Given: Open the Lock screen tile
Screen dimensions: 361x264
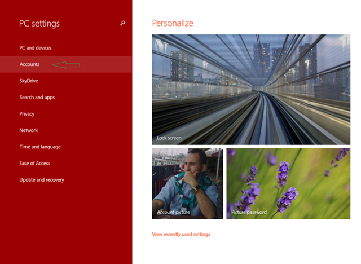Looking at the screenshot, I should [x=251, y=90].
